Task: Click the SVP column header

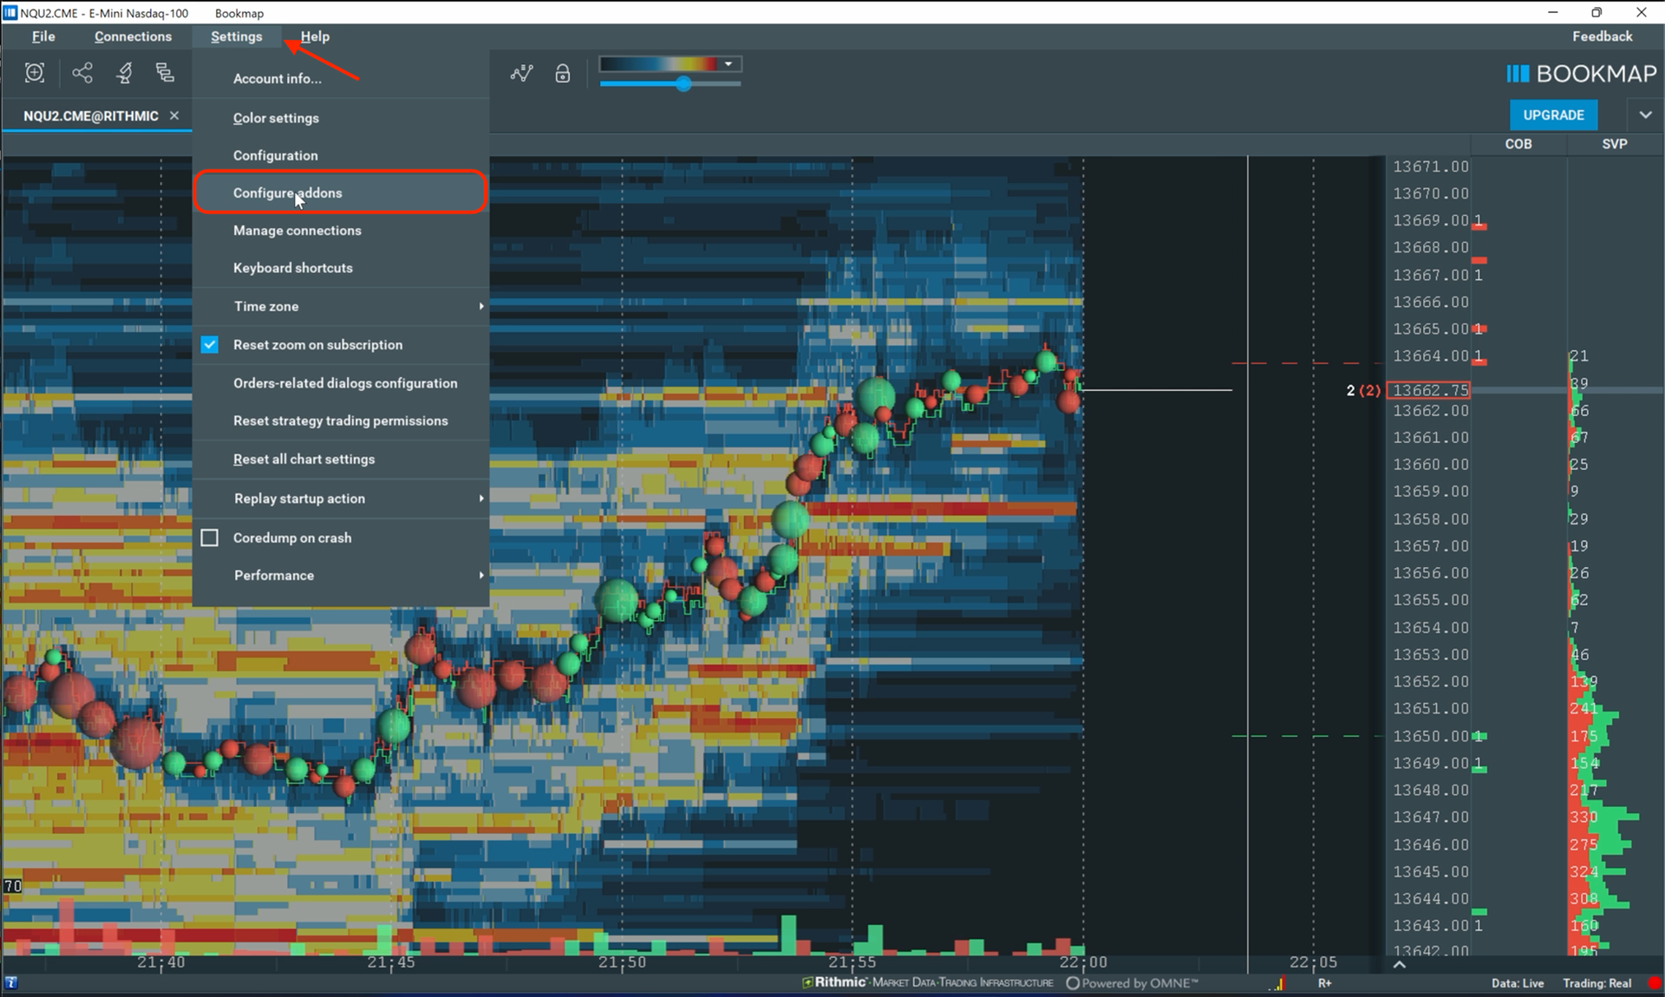Action: tap(1614, 144)
